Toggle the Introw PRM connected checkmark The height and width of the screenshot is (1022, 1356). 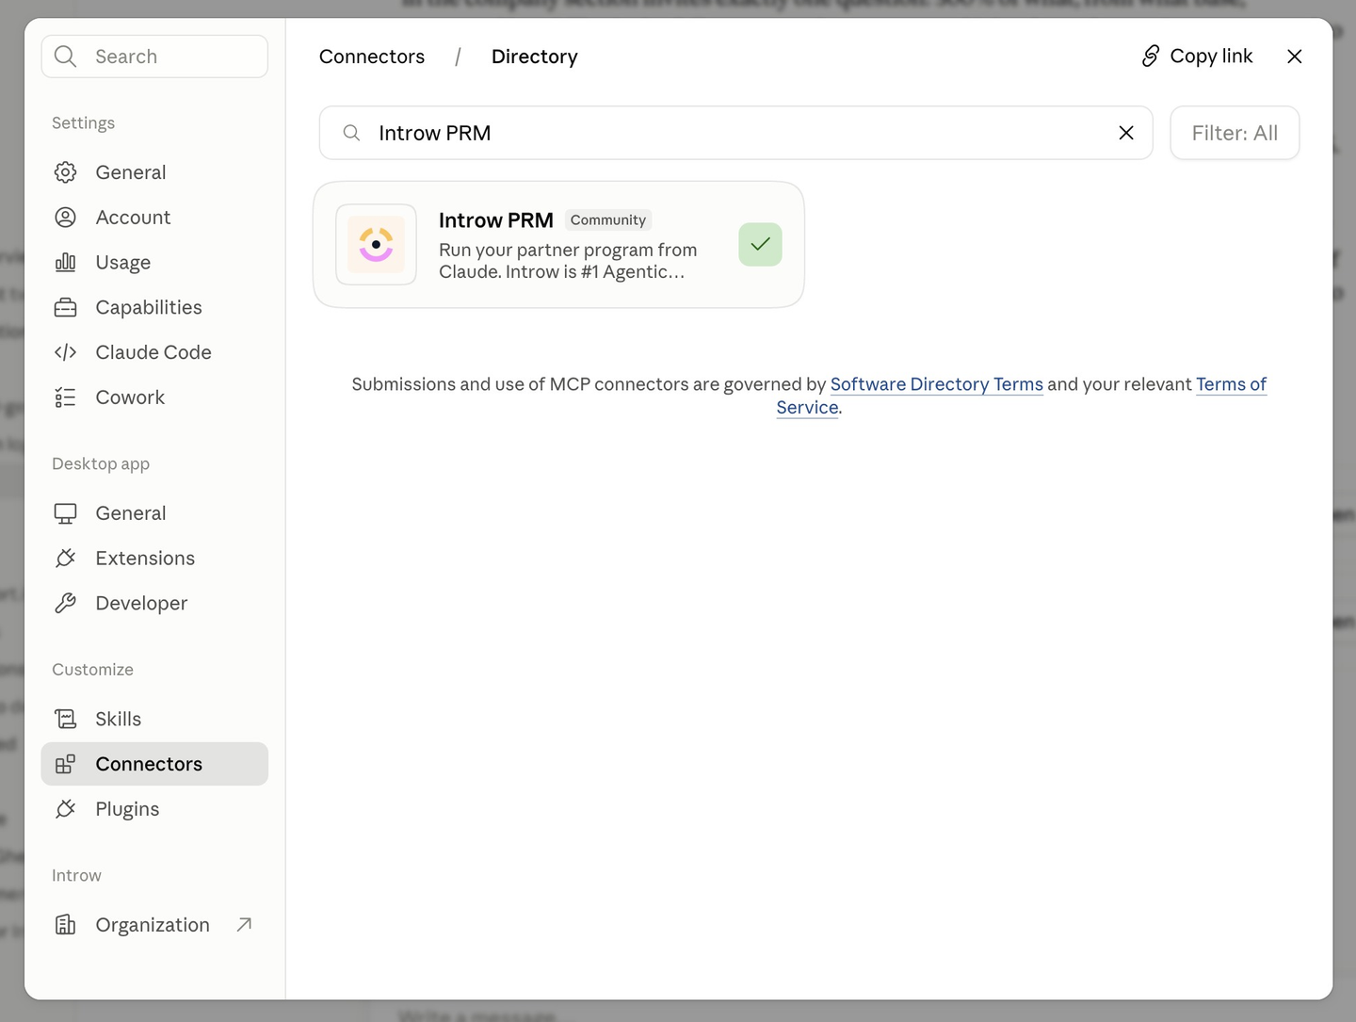760,245
